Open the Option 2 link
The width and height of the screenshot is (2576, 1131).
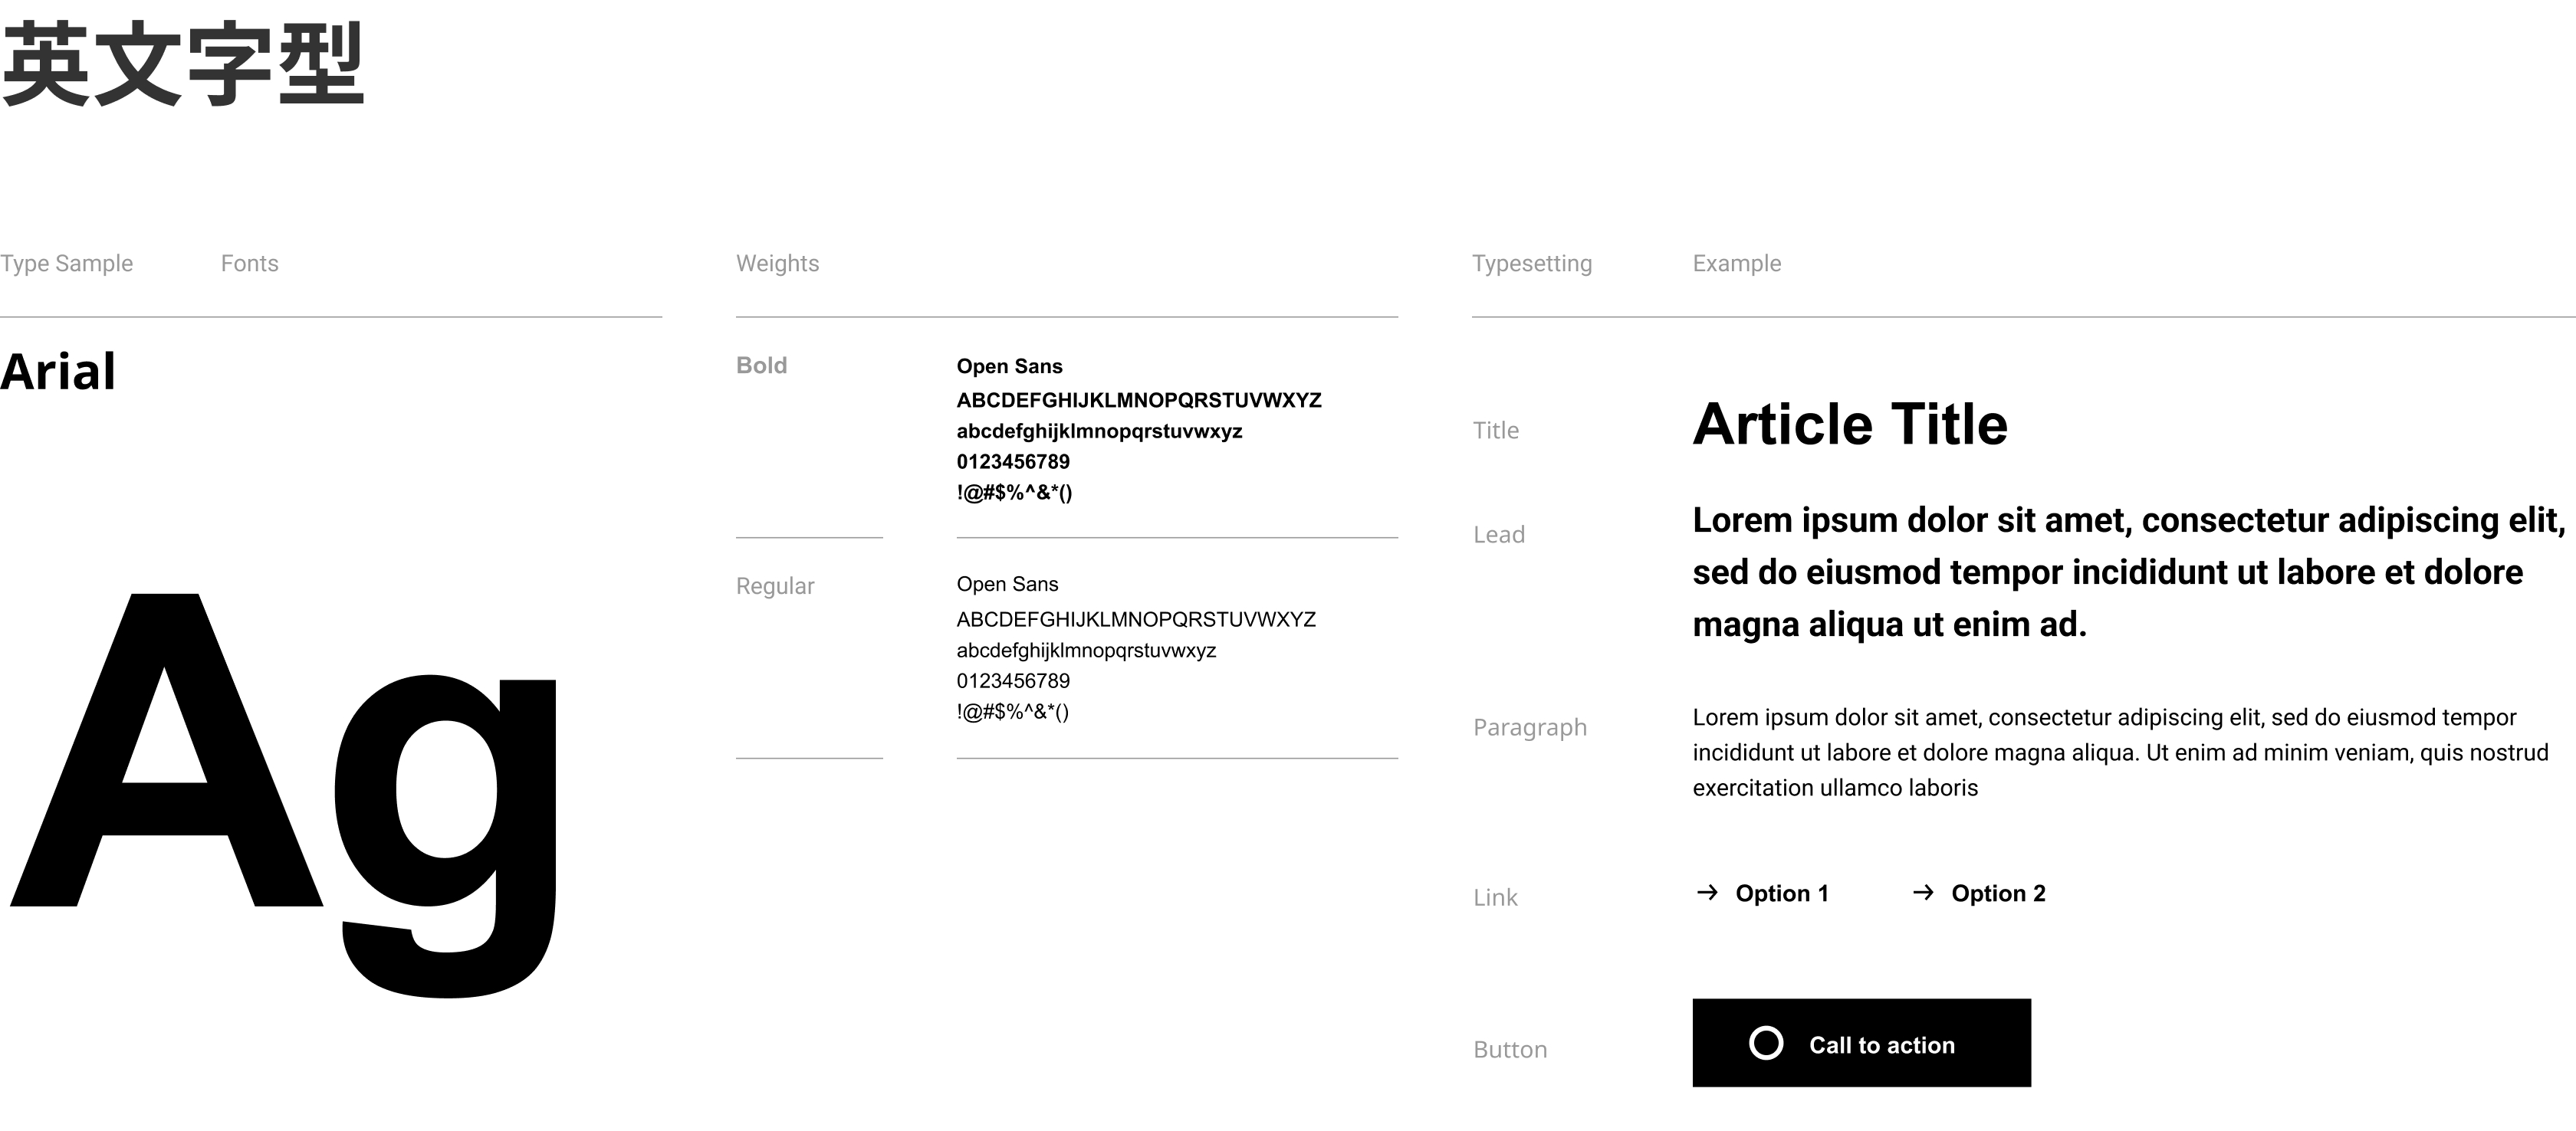coord(1996,892)
